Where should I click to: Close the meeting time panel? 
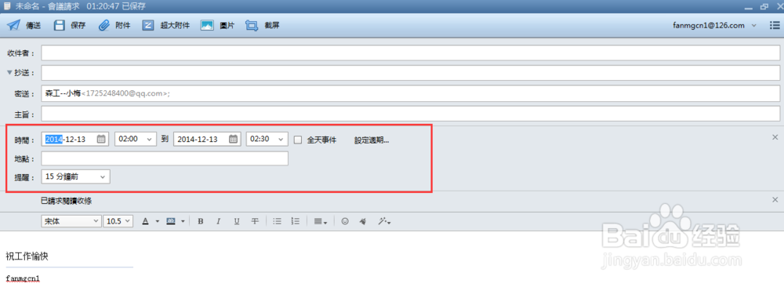[775, 137]
